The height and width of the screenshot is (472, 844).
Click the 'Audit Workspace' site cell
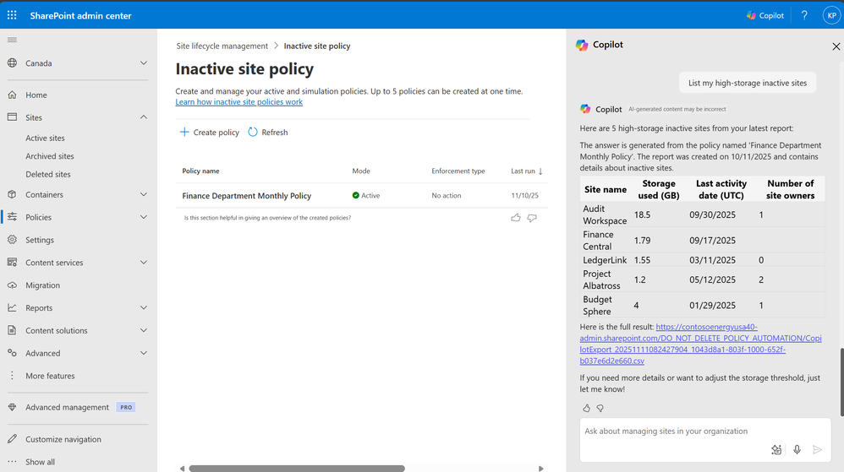[605, 214]
